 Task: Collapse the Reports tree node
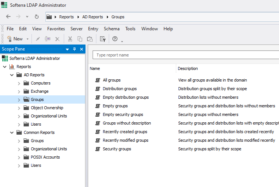coord(5,67)
